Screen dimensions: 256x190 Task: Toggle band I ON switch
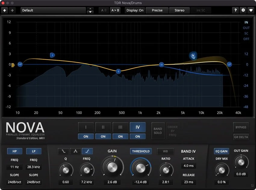click(86, 136)
